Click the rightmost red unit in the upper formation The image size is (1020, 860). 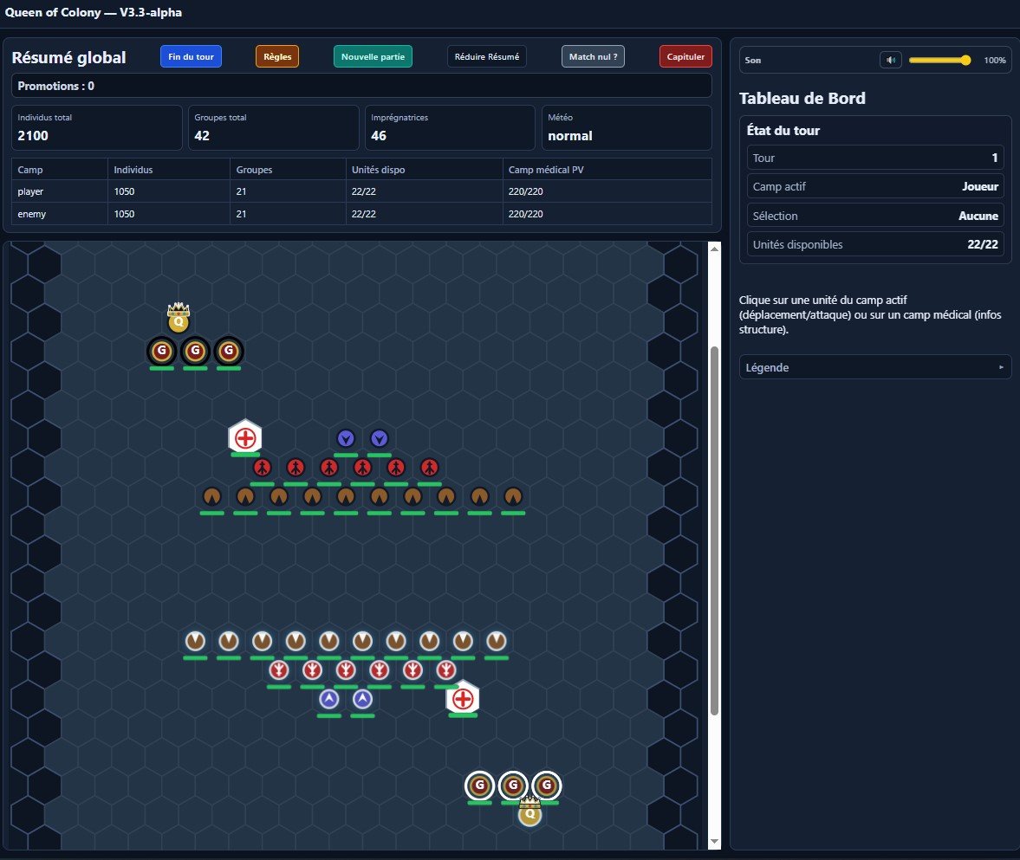click(x=429, y=468)
